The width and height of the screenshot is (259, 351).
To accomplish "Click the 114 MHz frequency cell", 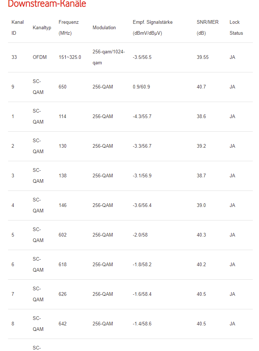I will click(x=62, y=117).
